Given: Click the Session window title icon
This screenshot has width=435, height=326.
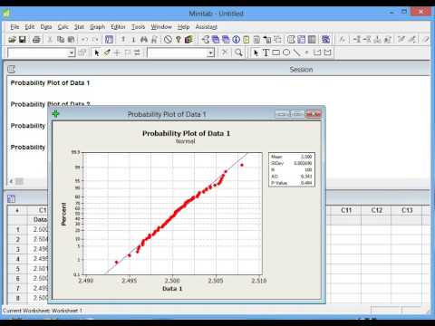Looking at the screenshot, I should (x=11, y=70).
